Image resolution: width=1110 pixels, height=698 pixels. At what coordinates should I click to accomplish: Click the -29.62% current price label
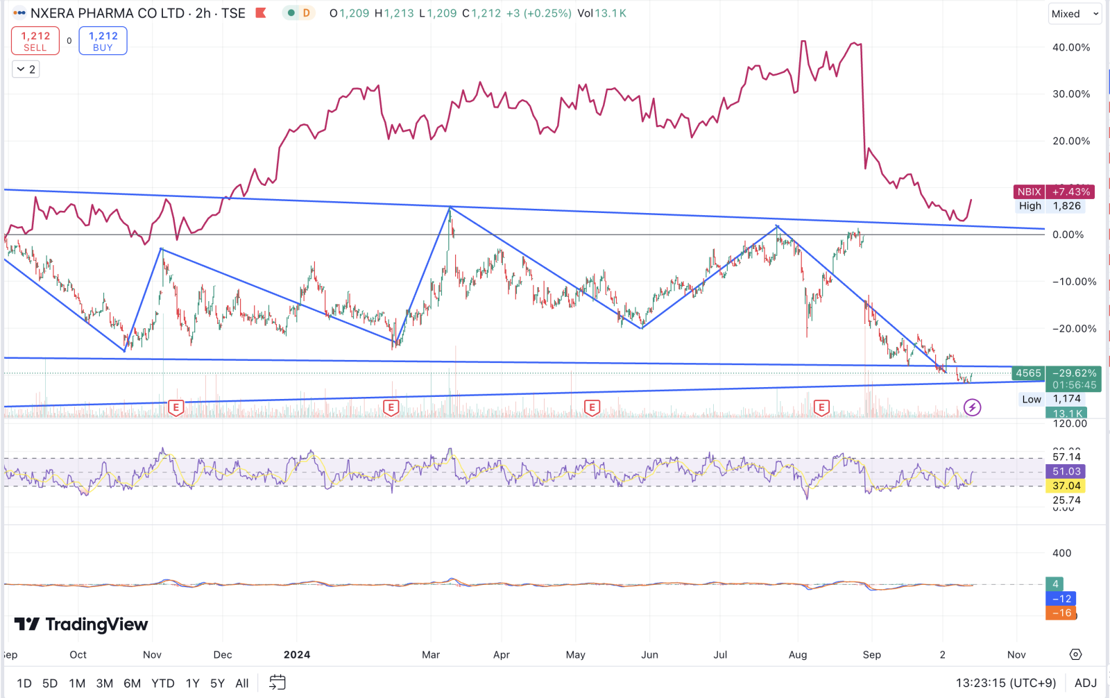(1074, 373)
